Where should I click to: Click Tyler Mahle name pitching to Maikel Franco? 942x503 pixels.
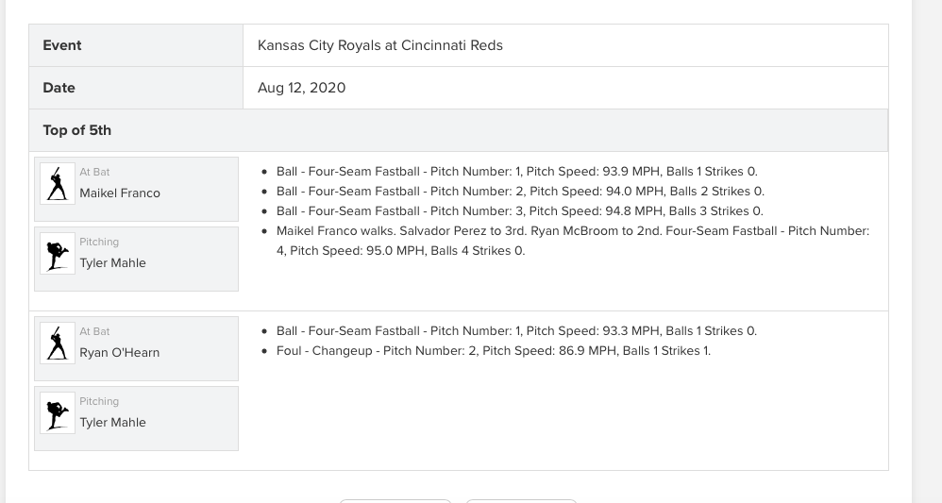point(112,263)
